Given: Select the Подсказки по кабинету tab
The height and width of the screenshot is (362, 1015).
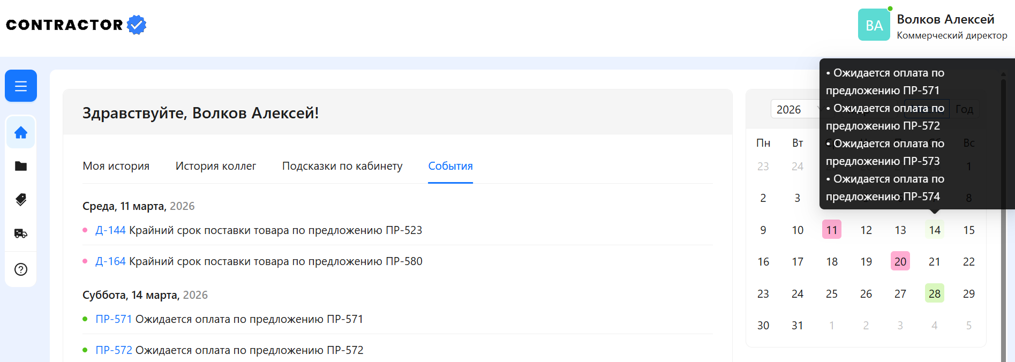Looking at the screenshot, I should tap(342, 166).
